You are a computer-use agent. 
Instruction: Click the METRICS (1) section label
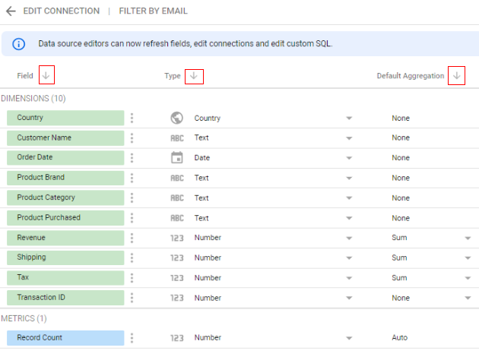[x=24, y=318]
